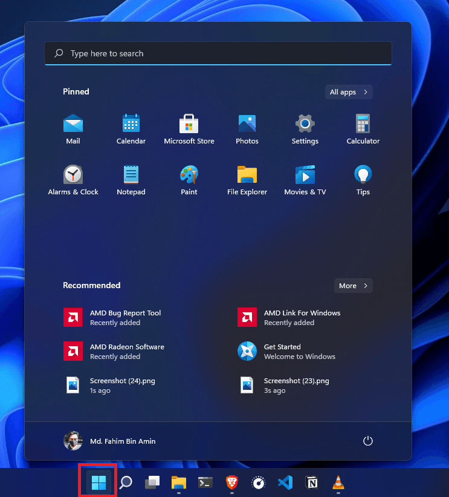Click the user profile picture
This screenshot has height=497, width=449.
(73, 441)
